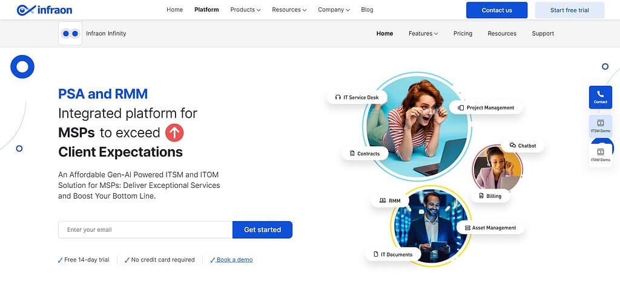Open the Support tab
Viewport: 620px width, 282px height.
[542, 34]
